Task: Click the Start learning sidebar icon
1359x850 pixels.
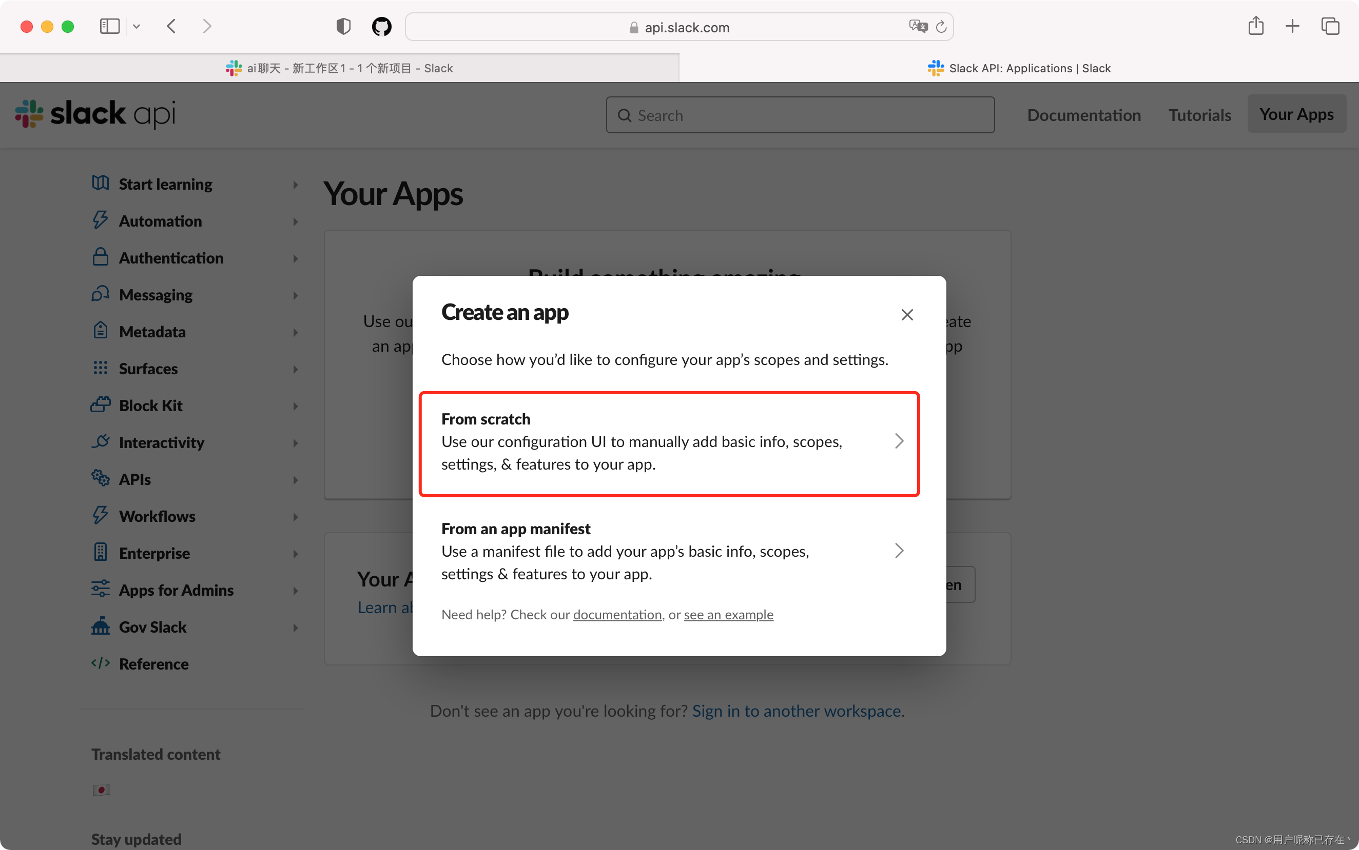Action: (100, 183)
